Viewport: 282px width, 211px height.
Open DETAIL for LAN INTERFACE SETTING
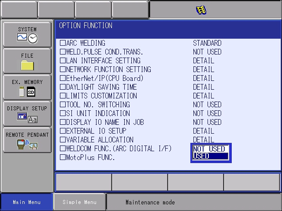(x=204, y=61)
